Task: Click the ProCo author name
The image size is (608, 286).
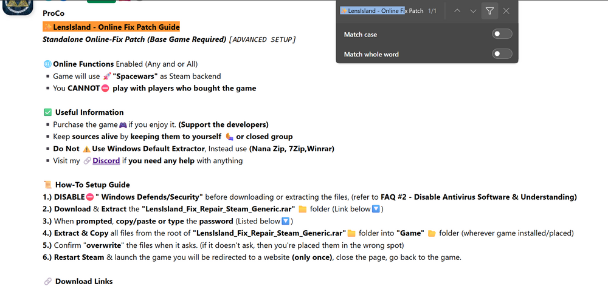Action: click(54, 13)
